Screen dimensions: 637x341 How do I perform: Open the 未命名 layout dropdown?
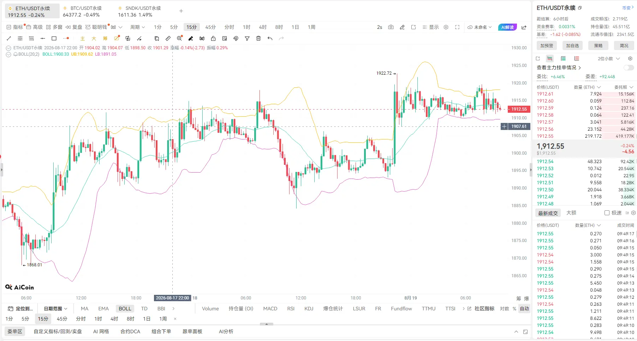480,27
